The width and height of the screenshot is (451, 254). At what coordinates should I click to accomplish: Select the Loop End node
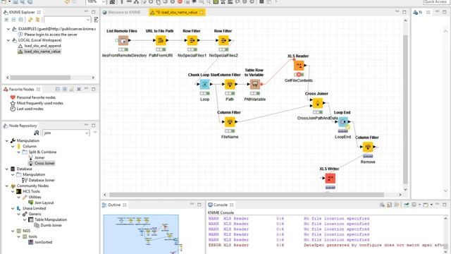click(342, 122)
